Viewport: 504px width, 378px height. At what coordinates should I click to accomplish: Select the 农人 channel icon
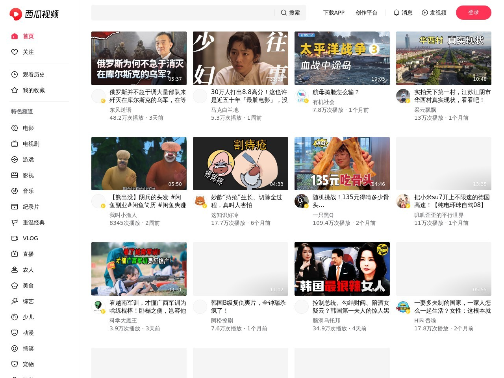coord(15,270)
